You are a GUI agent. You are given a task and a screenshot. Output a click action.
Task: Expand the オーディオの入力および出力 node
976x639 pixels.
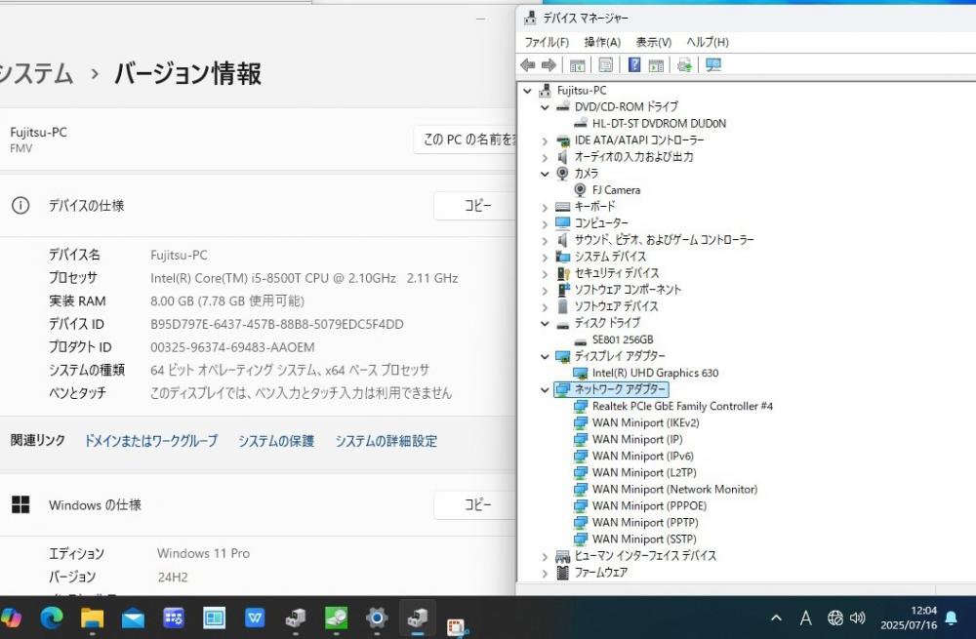point(545,157)
